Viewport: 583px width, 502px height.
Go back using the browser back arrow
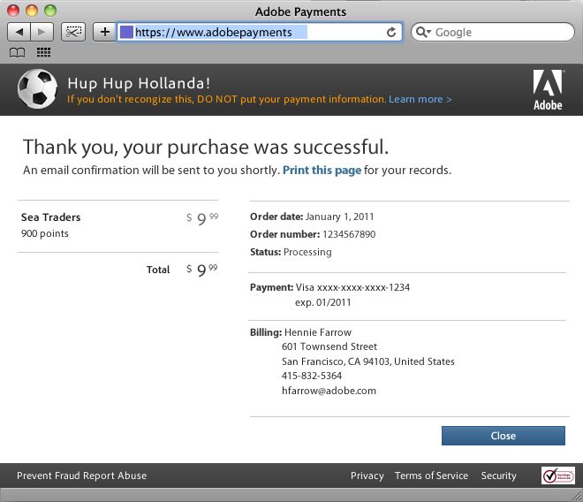pyautogui.click(x=19, y=32)
